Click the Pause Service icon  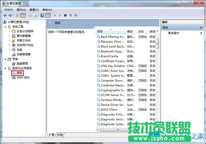(70, 16)
